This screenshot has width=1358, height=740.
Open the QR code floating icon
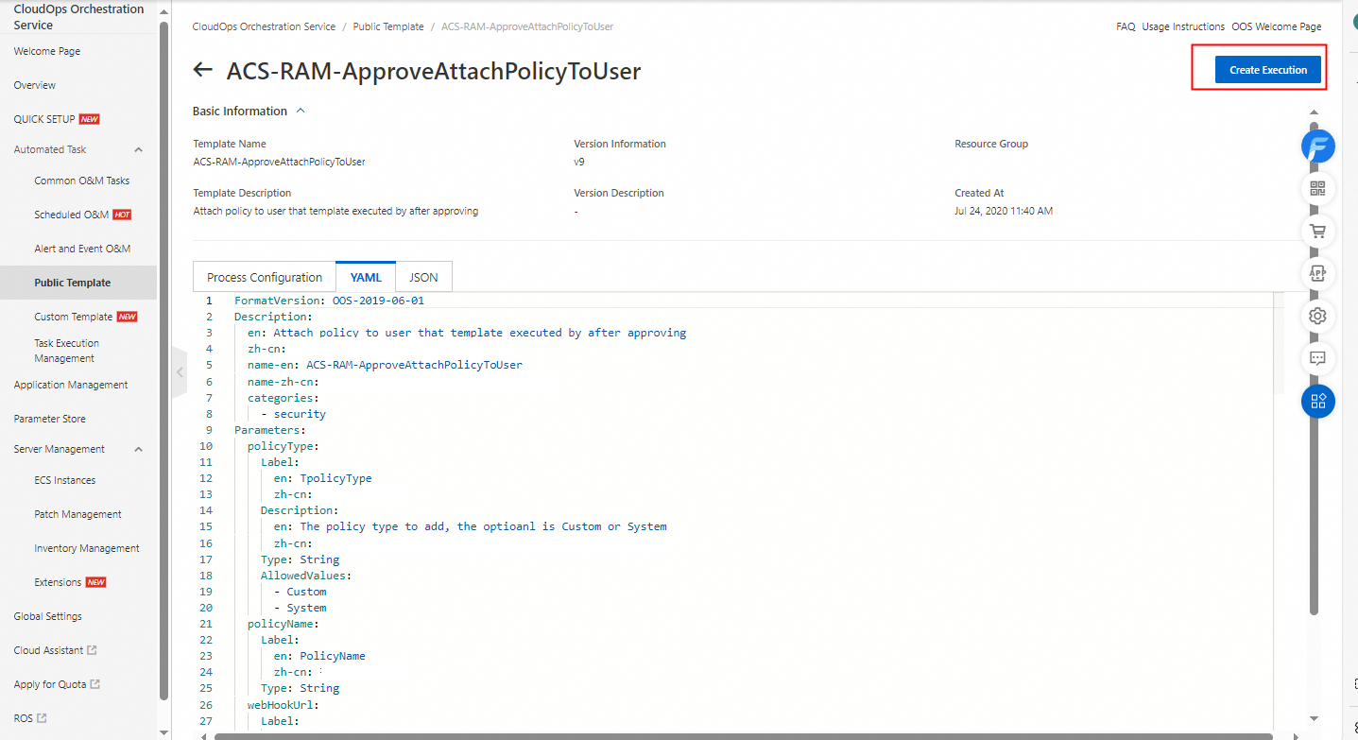(1318, 188)
